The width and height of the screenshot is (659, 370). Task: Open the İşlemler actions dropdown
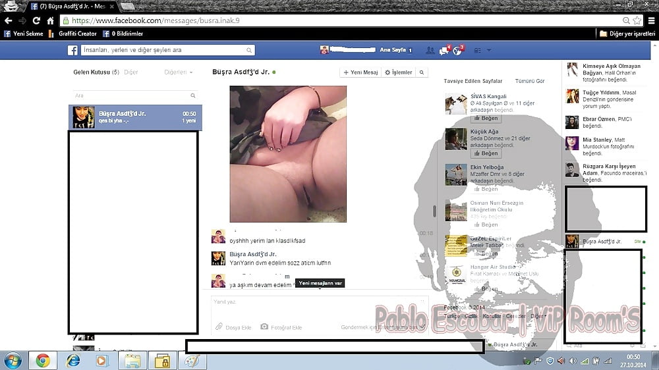coord(399,72)
